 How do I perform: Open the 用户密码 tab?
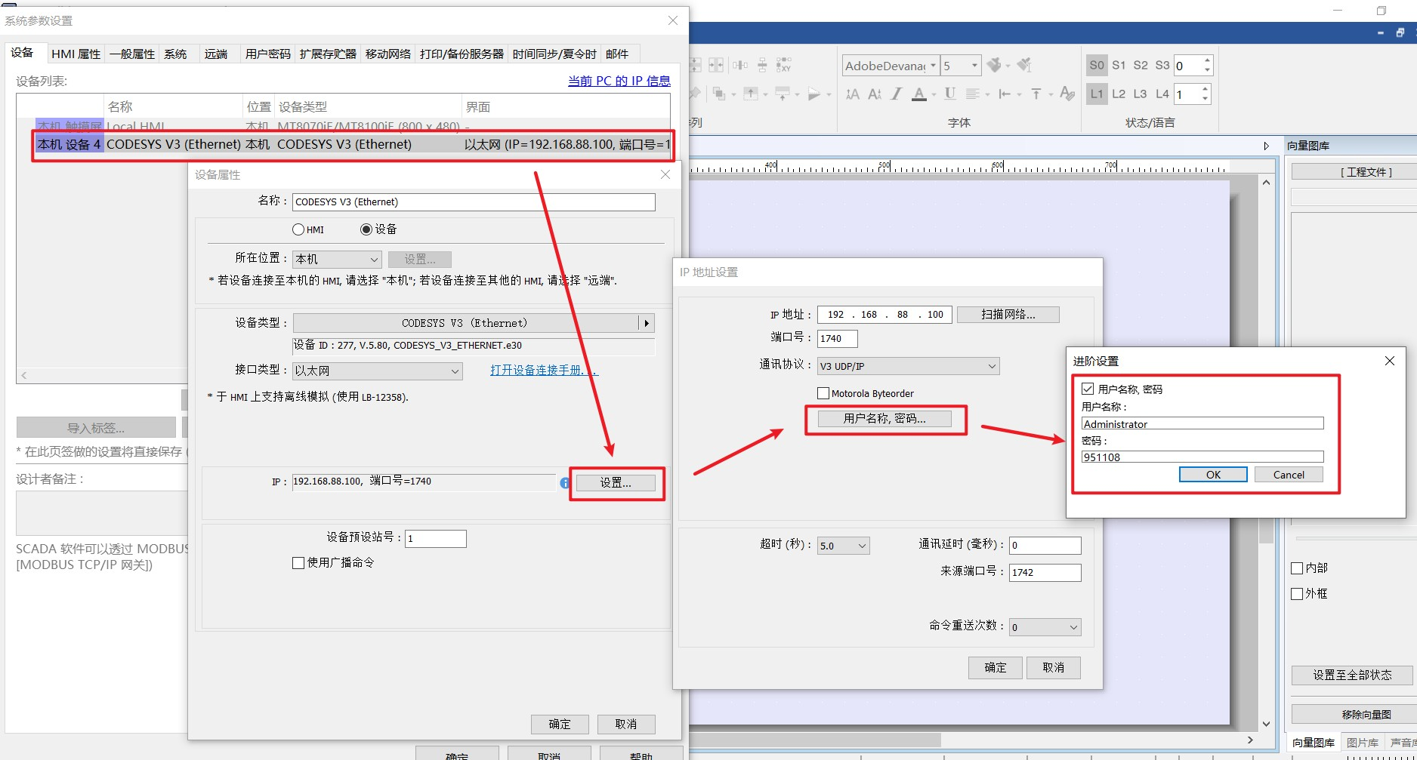[267, 54]
